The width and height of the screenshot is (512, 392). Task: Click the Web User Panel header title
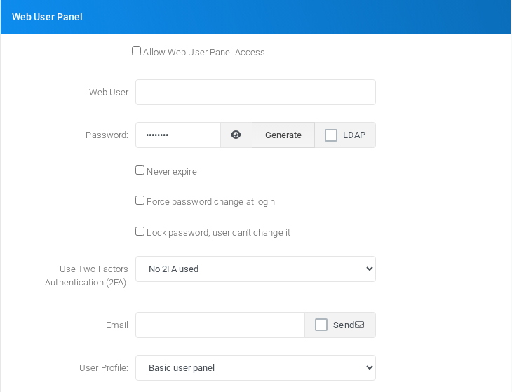(47, 17)
